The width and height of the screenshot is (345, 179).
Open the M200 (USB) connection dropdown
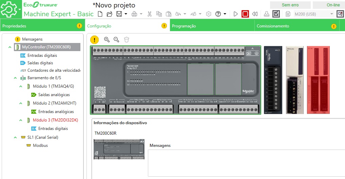(331, 14)
